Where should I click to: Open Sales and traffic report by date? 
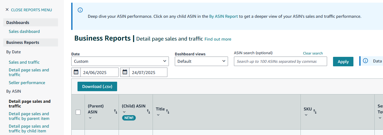pyautogui.click(x=24, y=62)
